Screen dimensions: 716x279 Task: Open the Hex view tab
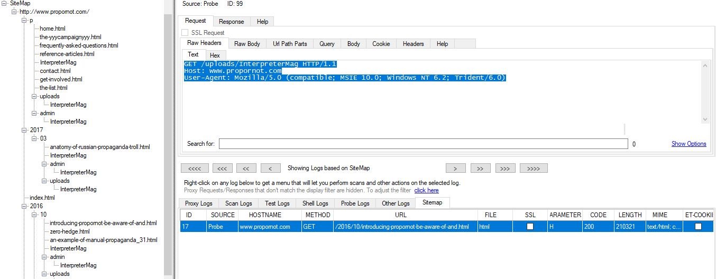215,55
